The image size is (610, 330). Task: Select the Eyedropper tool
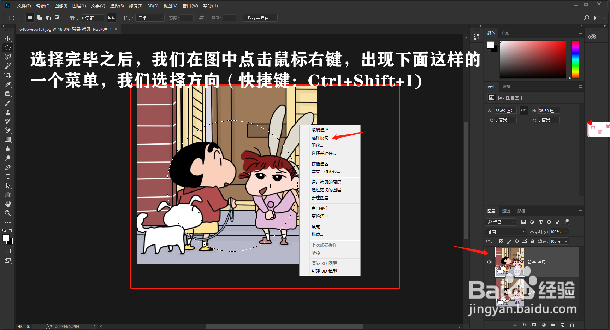click(8, 84)
